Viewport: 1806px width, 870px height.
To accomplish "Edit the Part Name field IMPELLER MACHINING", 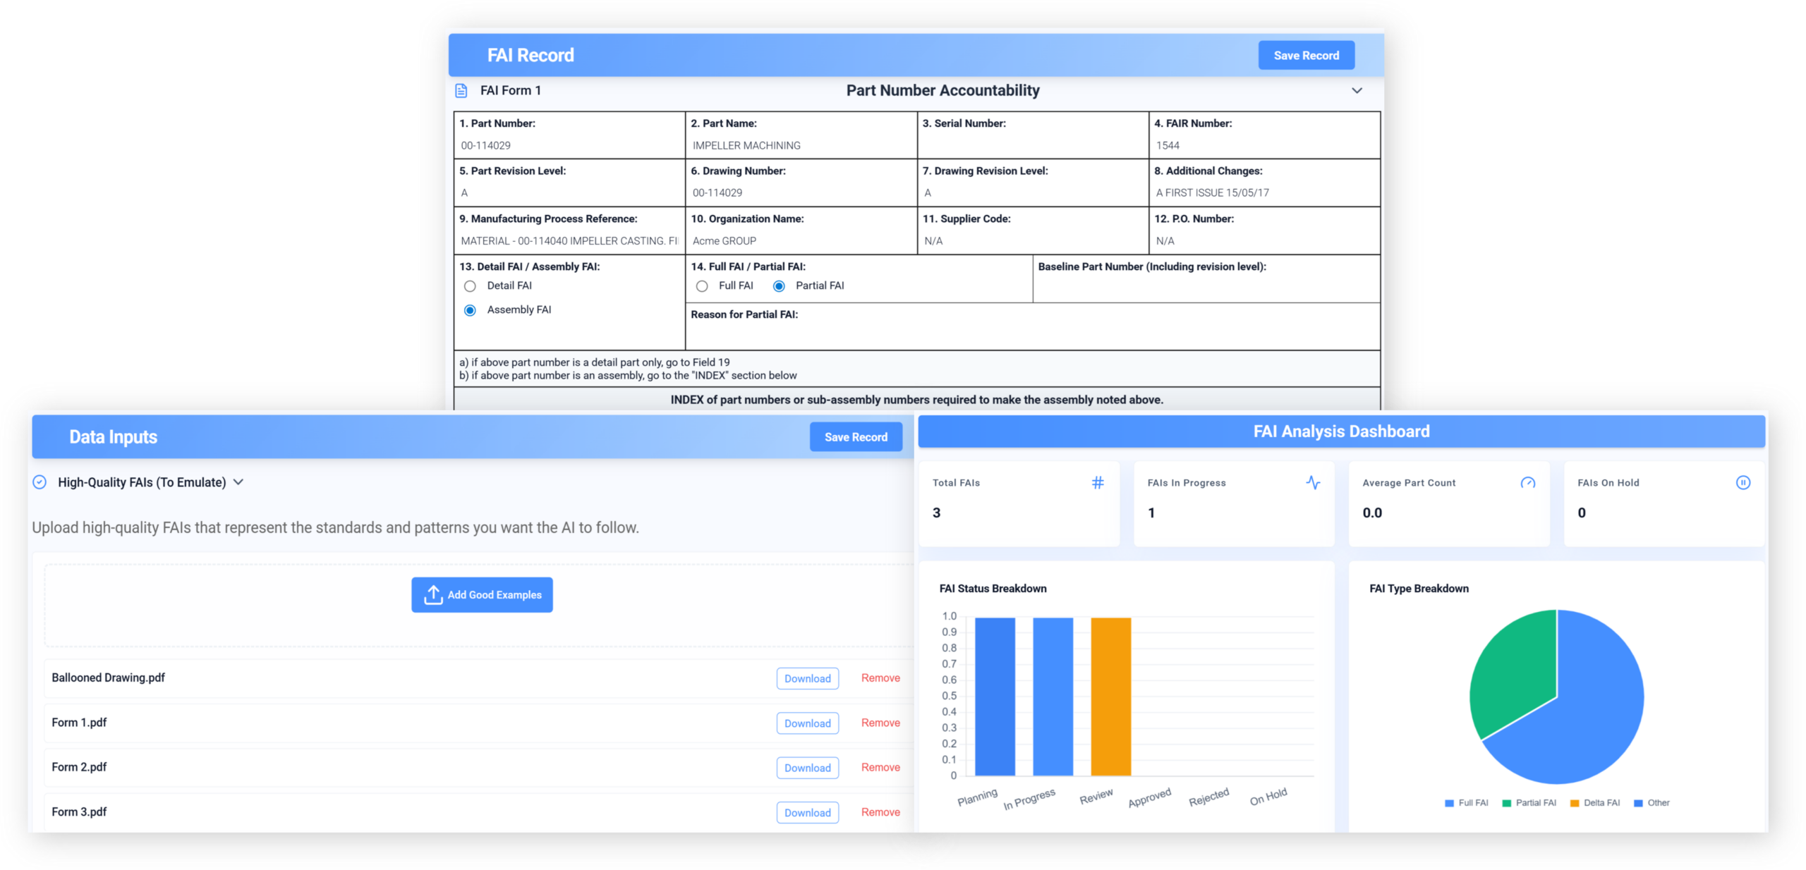I will [800, 145].
